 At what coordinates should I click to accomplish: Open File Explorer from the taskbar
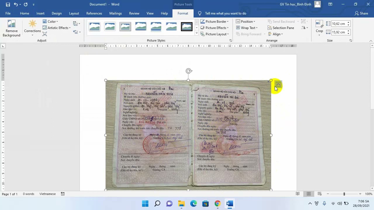point(181,204)
